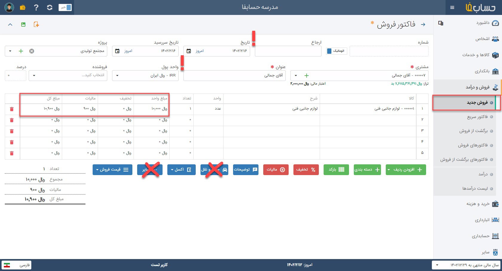
Task: Expand the واحد پول currency dropdown
Action: pos(117,76)
